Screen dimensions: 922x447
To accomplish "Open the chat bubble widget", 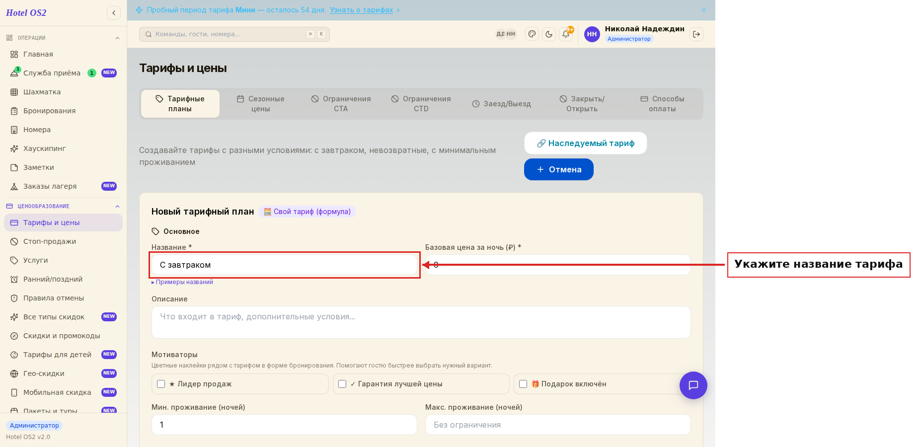I will (x=693, y=385).
